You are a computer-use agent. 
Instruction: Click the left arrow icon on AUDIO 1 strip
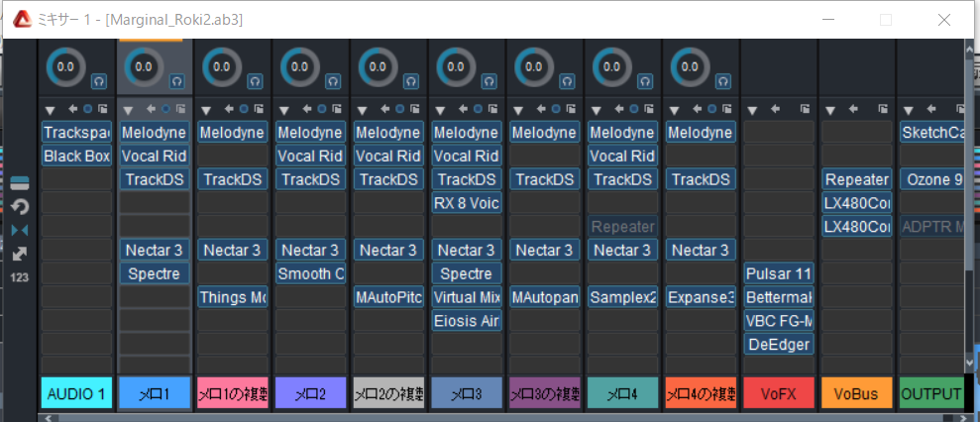click(x=72, y=109)
